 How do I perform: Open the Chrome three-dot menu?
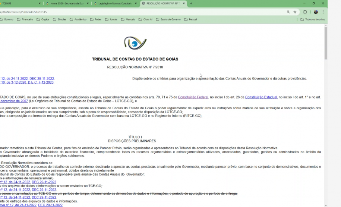click(x=323, y=12)
